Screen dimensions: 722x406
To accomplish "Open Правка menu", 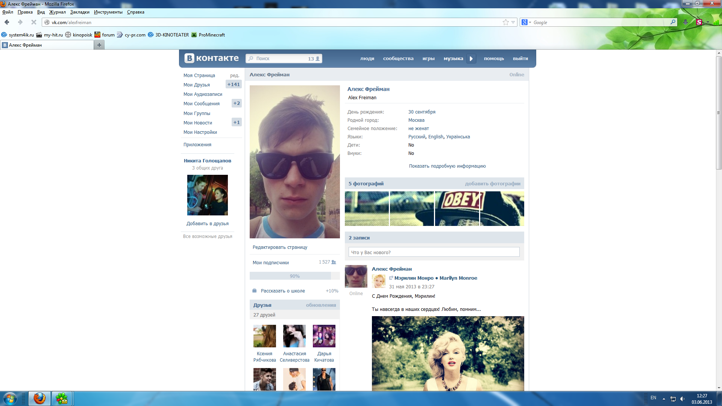I will click(x=25, y=12).
